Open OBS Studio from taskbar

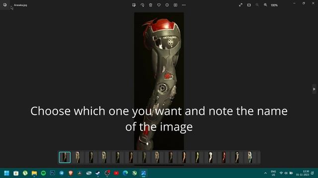pos(107,173)
